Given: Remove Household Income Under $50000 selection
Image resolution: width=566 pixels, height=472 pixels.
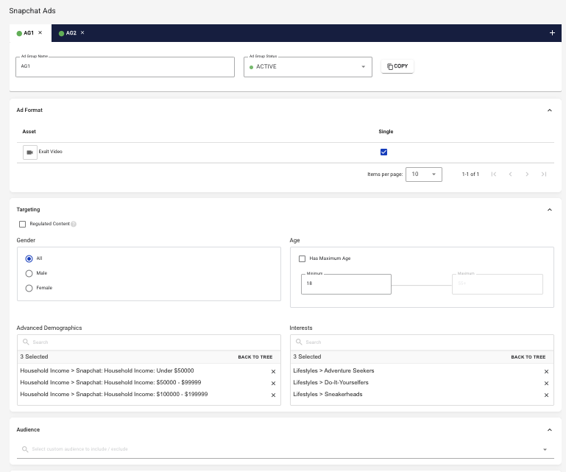Looking at the screenshot, I should coord(273,371).
